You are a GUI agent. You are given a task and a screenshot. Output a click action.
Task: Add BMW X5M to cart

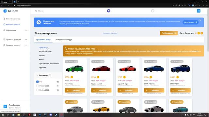point(181,90)
